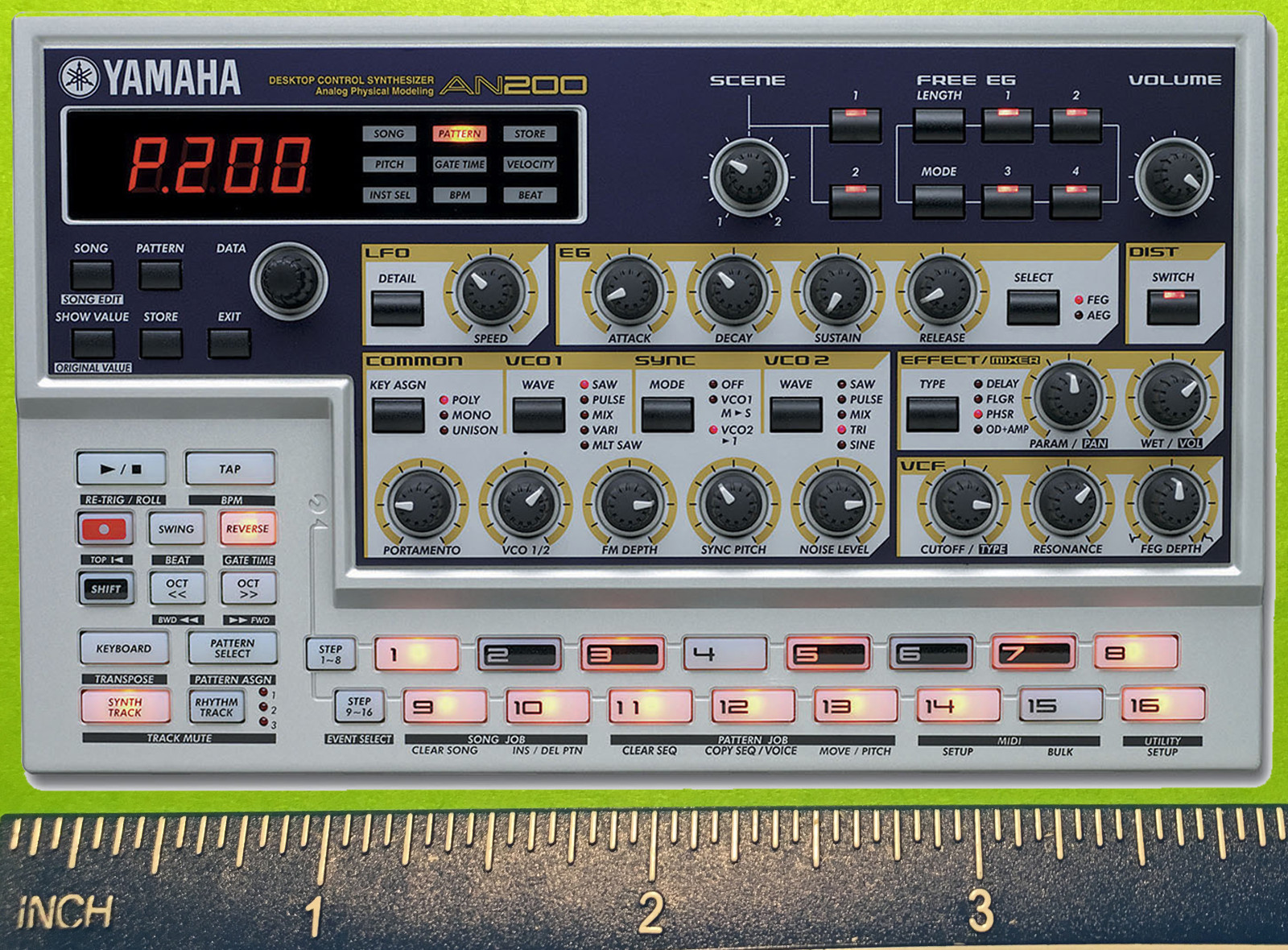Toggle the DIST SWITCH button
Viewport: 1288px width, 950px height.
click(1173, 308)
